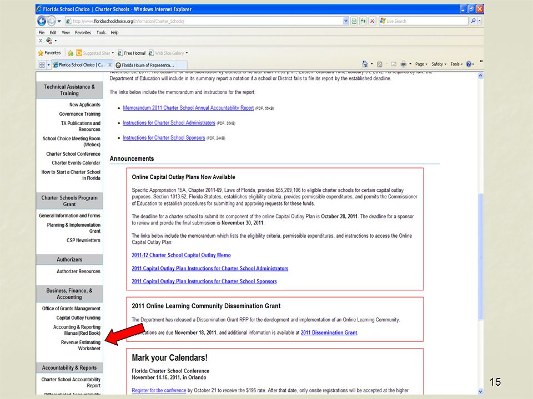Close the Florida School Choice tab
This screenshot has height=399, width=533.
click(x=110, y=65)
